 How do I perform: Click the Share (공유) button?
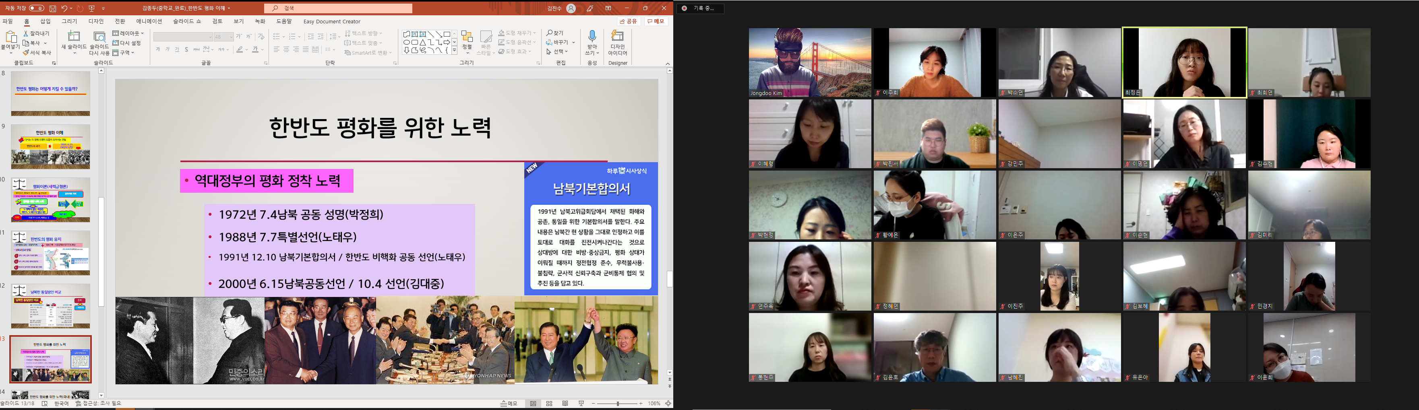pyautogui.click(x=629, y=21)
